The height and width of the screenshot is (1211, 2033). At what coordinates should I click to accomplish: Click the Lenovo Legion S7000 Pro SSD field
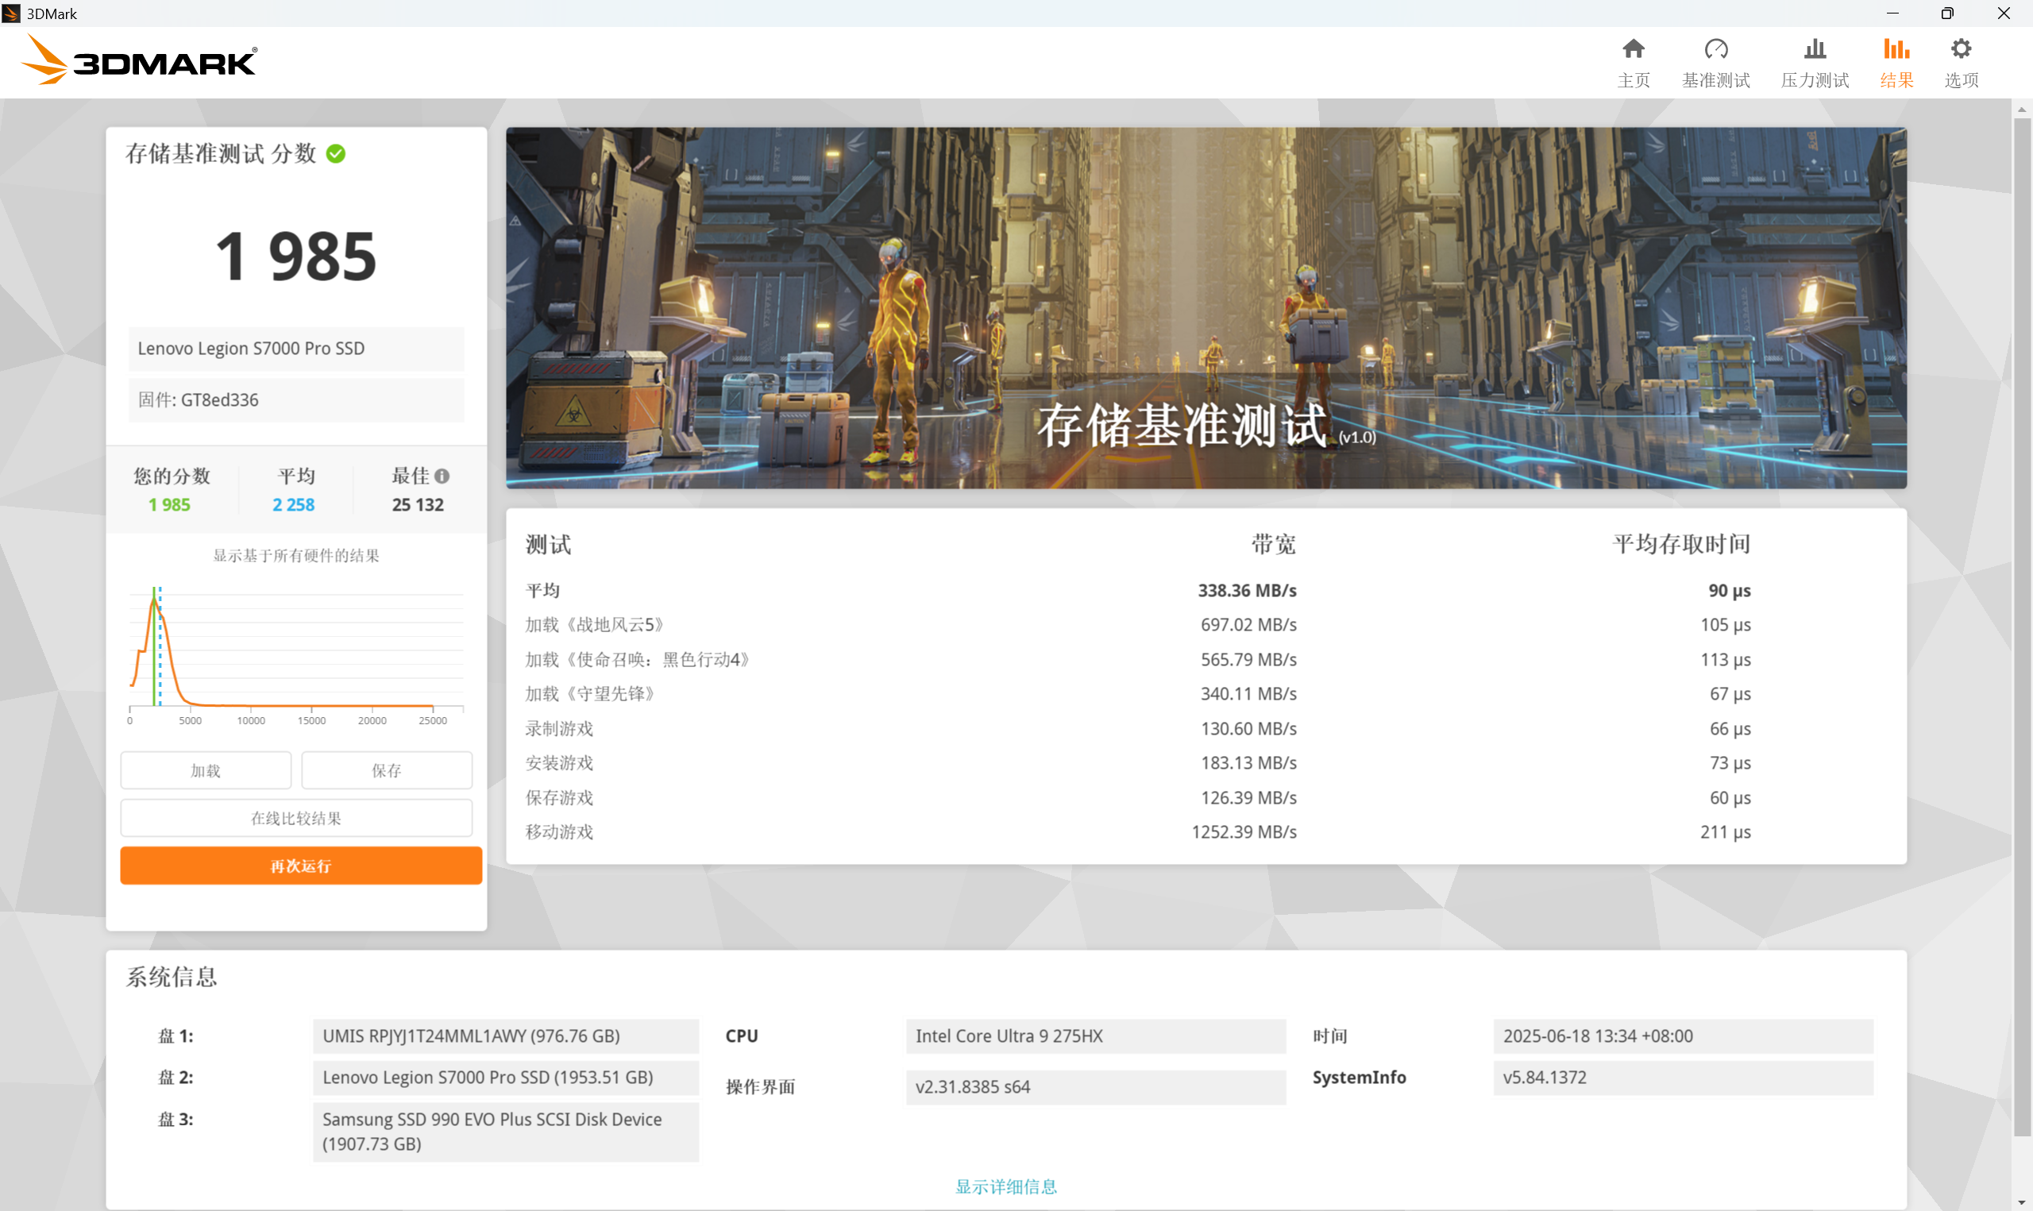(x=296, y=349)
